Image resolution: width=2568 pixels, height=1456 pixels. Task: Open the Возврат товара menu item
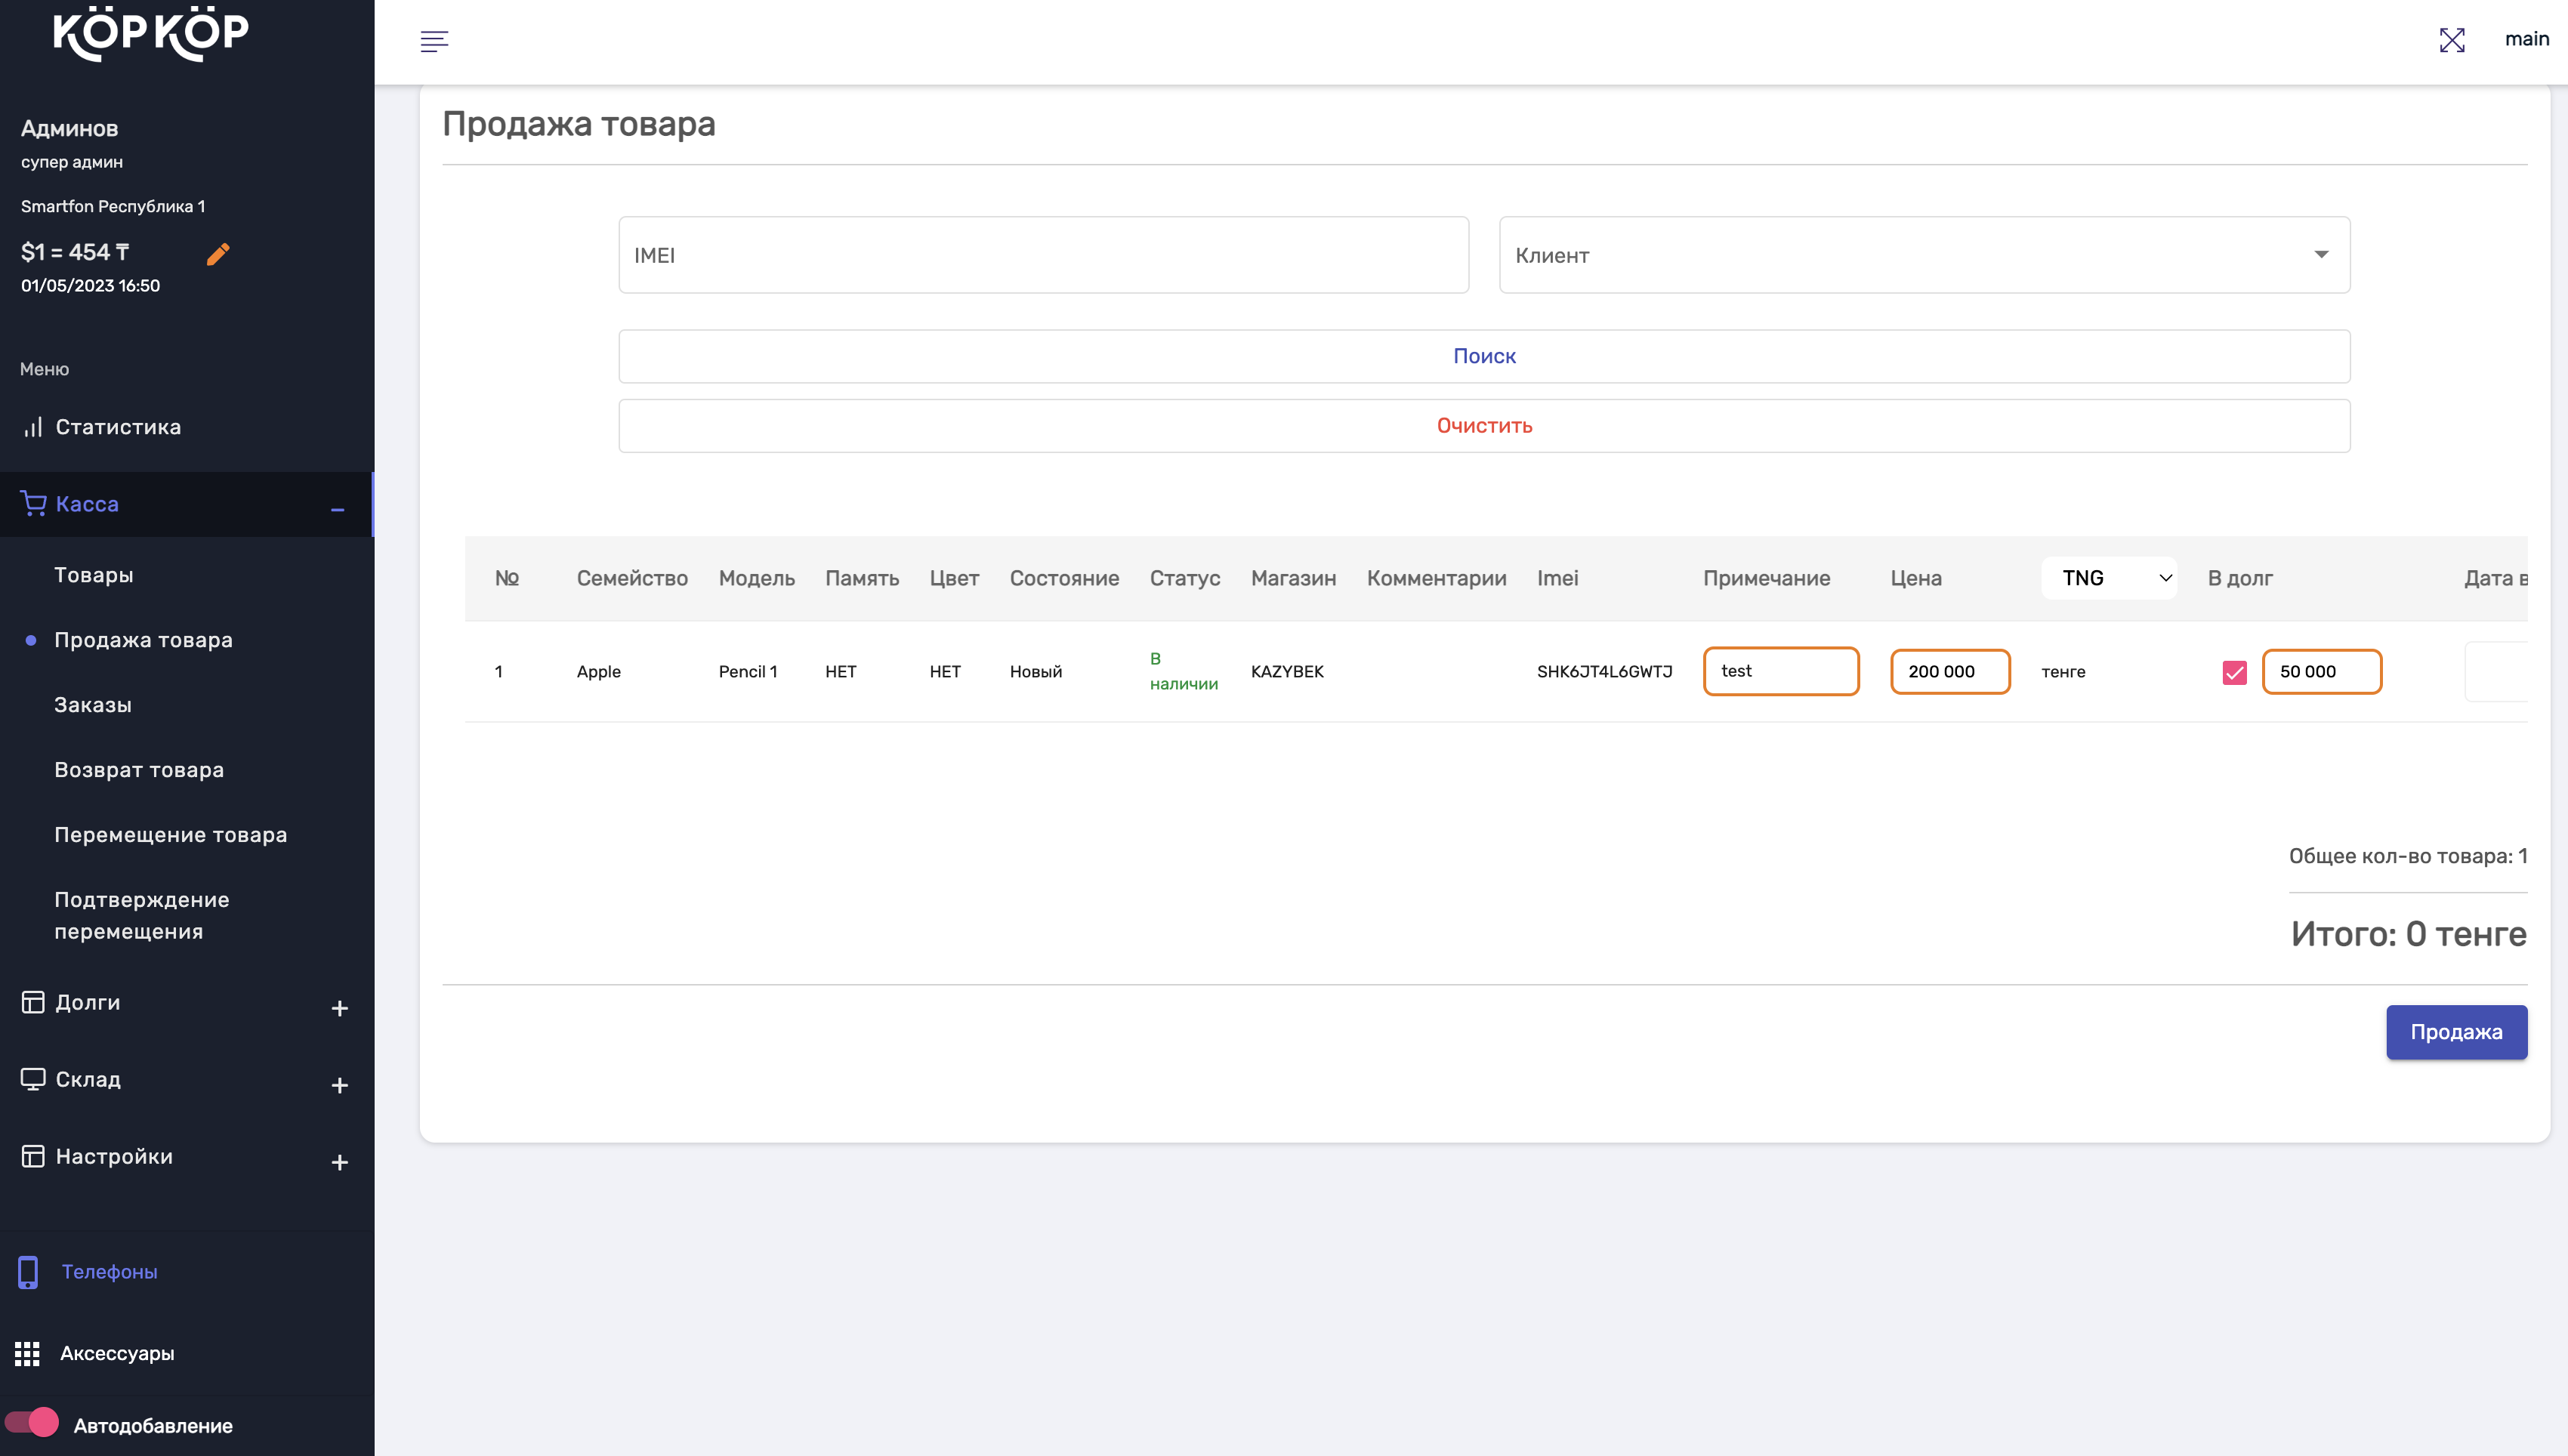pos(139,770)
